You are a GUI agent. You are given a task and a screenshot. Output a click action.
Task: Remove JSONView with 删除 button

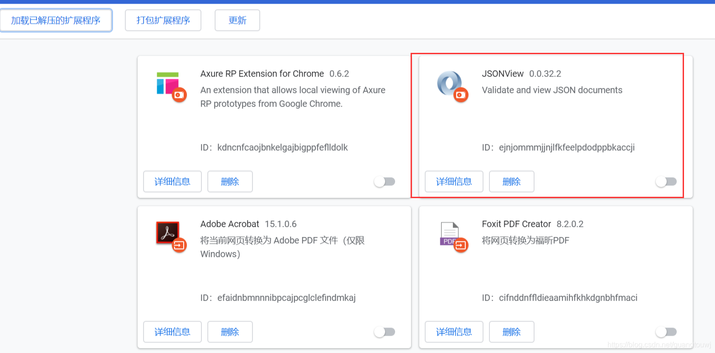512,182
